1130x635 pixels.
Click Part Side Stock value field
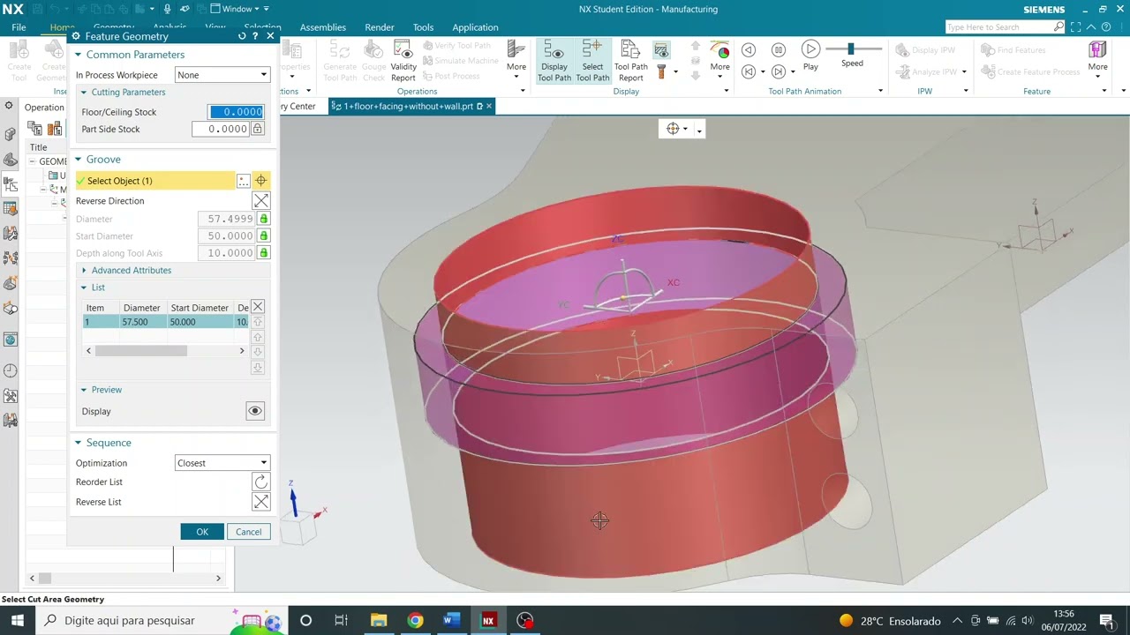[221, 129]
